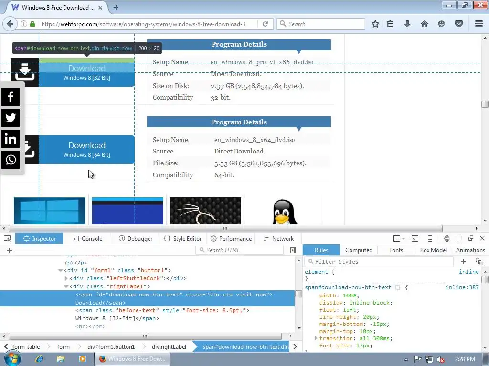Select the Fonts sidebar tab
The image size is (489, 366).
click(396, 250)
